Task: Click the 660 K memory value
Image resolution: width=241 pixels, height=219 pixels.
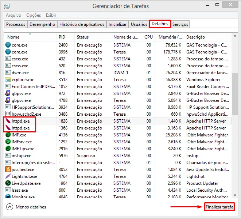Action: [176, 114]
